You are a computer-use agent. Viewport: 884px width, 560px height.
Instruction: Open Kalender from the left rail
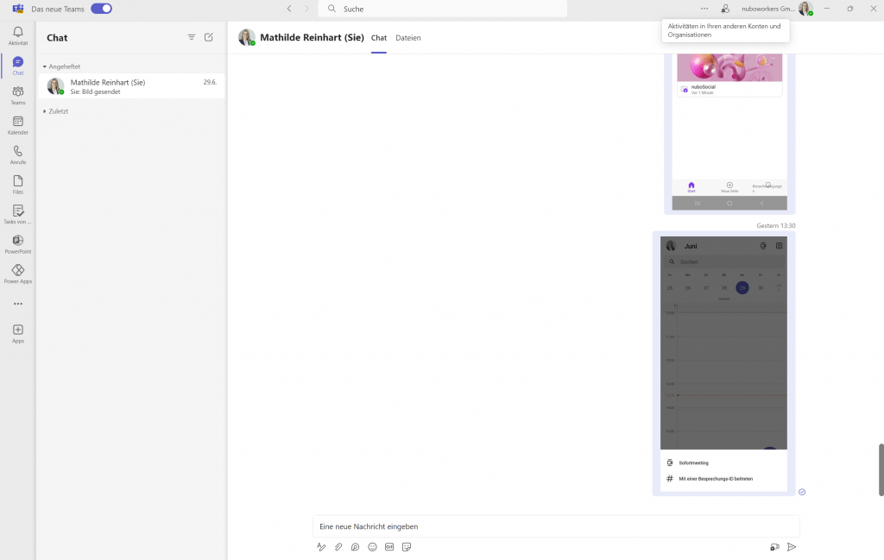click(17, 125)
